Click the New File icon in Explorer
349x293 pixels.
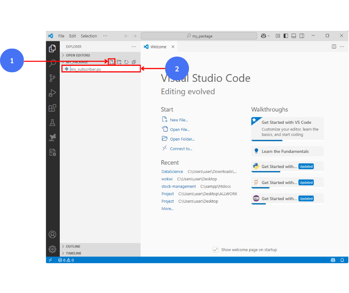112,62
